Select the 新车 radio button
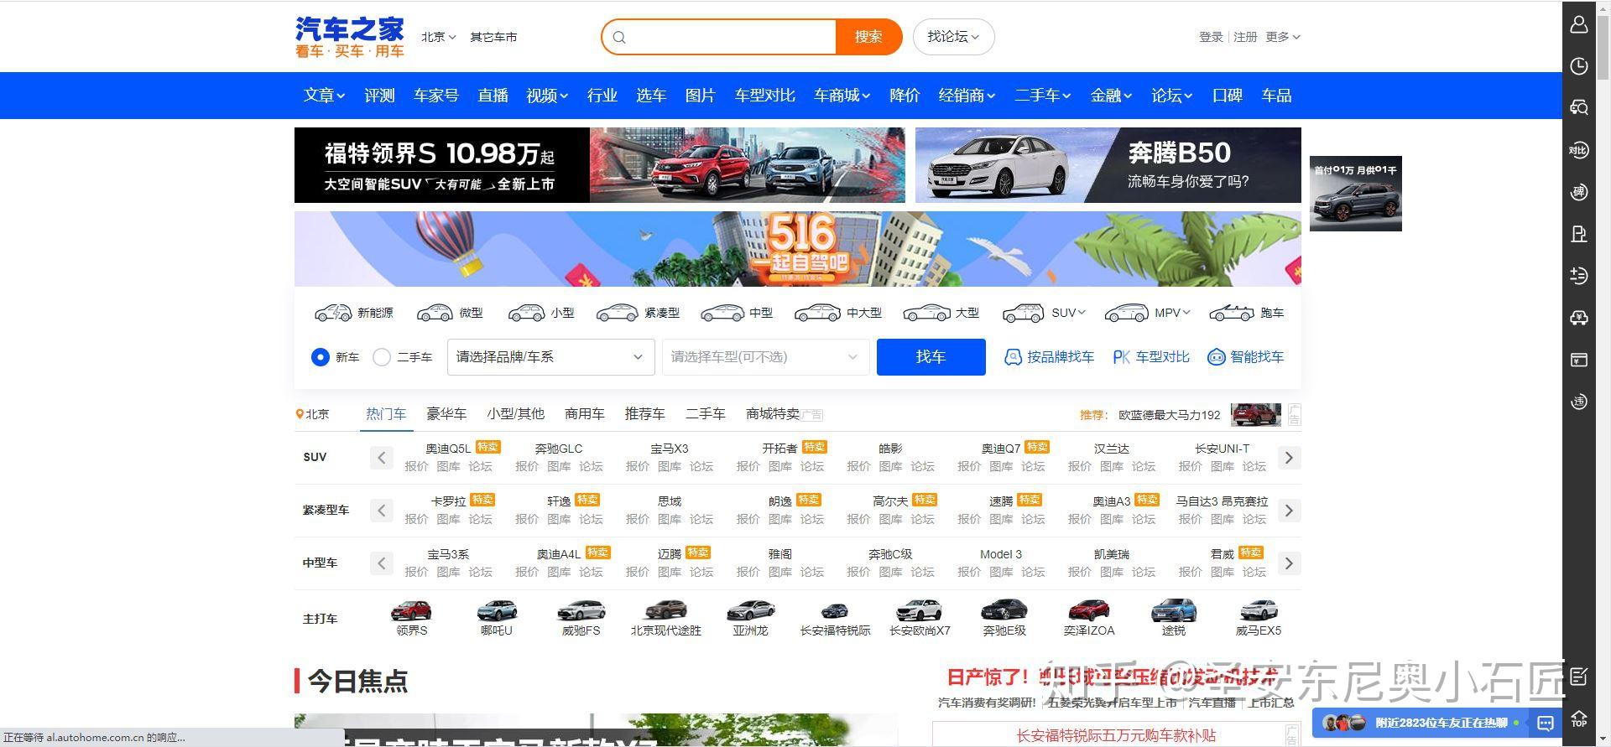This screenshot has height=747, width=1611. 320,357
